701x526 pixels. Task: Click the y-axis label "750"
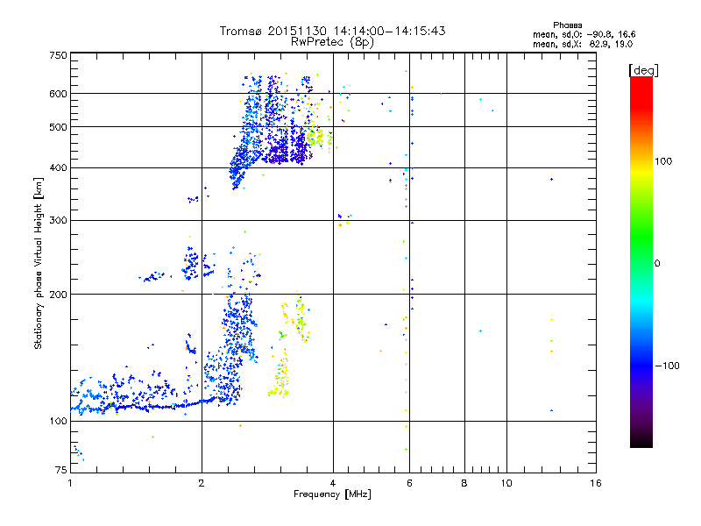[58, 55]
